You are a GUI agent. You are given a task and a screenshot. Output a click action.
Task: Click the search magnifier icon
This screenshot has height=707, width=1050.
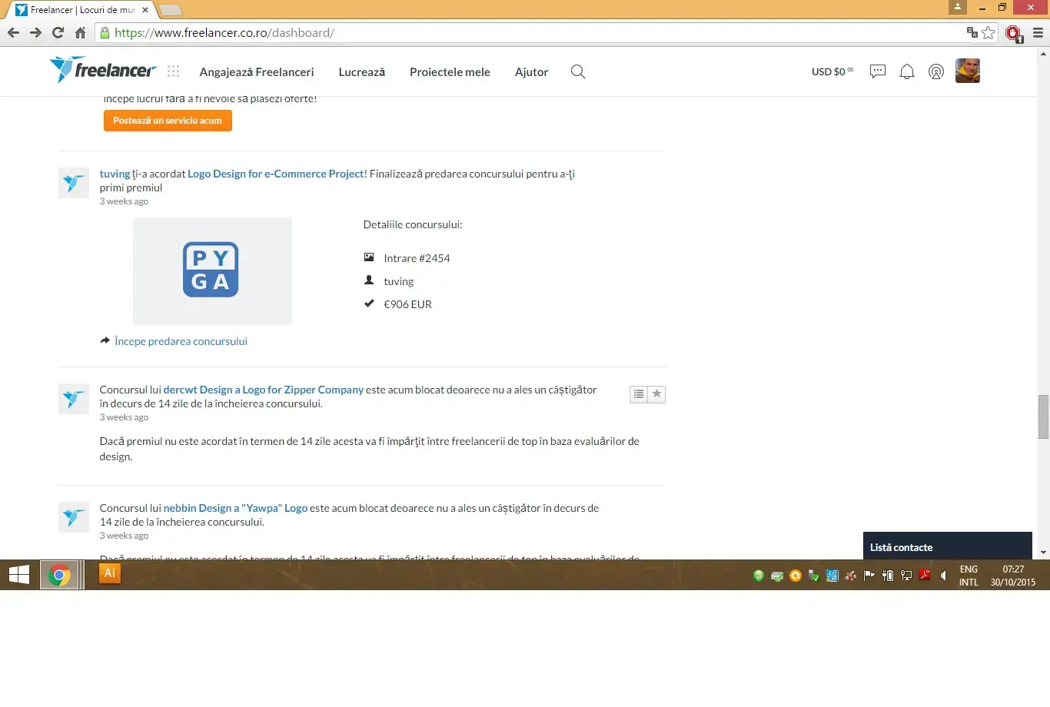578,71
